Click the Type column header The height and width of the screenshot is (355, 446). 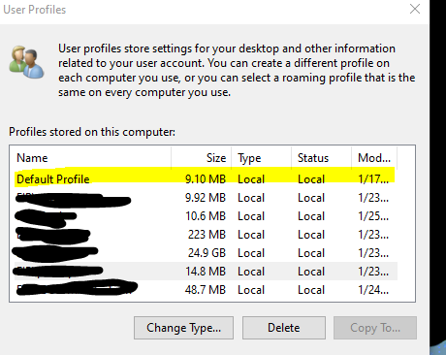262,158
